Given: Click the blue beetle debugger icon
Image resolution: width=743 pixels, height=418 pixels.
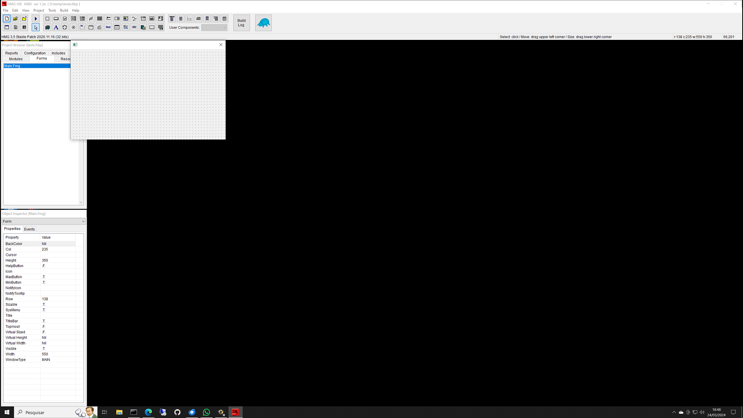Looking at the screenshot, I should click(264, 23).
